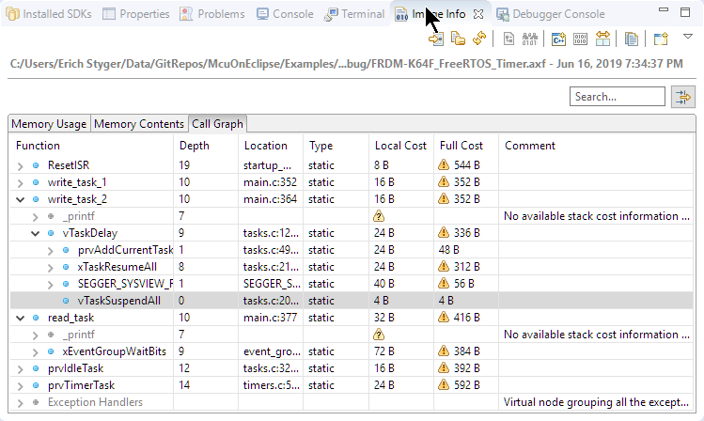This screenshot has width=704, height=421.
Task: Toggle the filter options button beside Search
Action: 681,97
